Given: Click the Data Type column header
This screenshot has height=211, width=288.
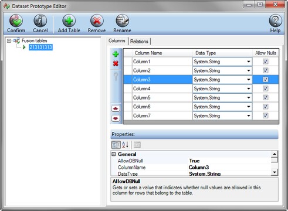Looking at the screenshot, I should (222, 53).
